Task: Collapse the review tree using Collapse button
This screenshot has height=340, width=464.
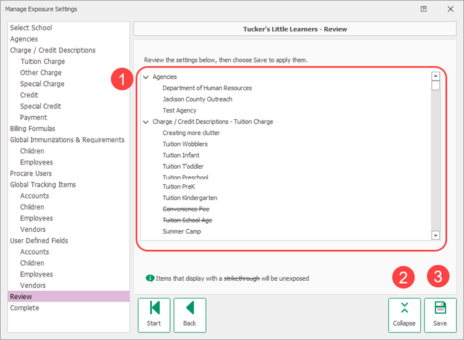Action: 404,315
